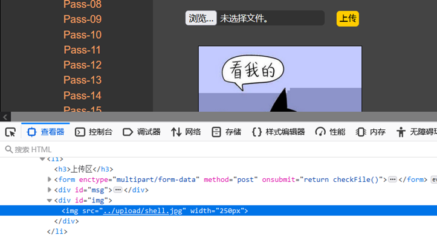Collapse the div id="img" node
437x238 pixels.
coord(50,201)
